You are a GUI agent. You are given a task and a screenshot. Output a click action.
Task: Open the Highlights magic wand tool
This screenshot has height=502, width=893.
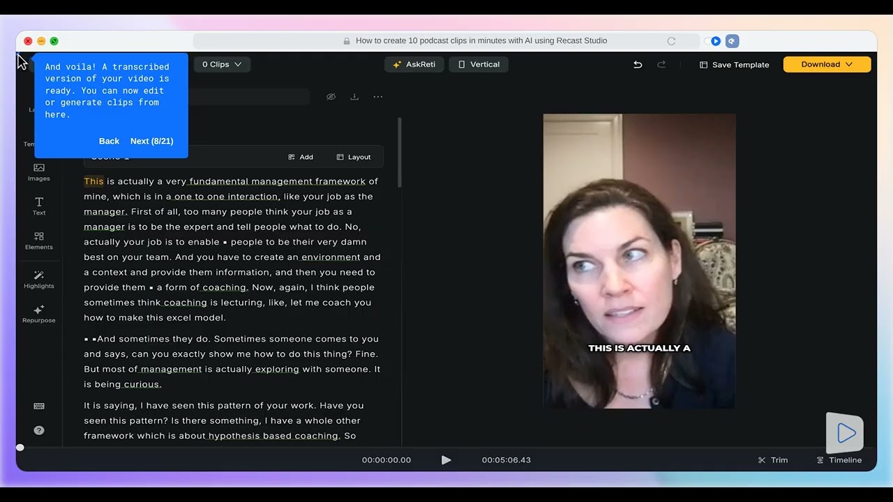[x=39, y=280]
